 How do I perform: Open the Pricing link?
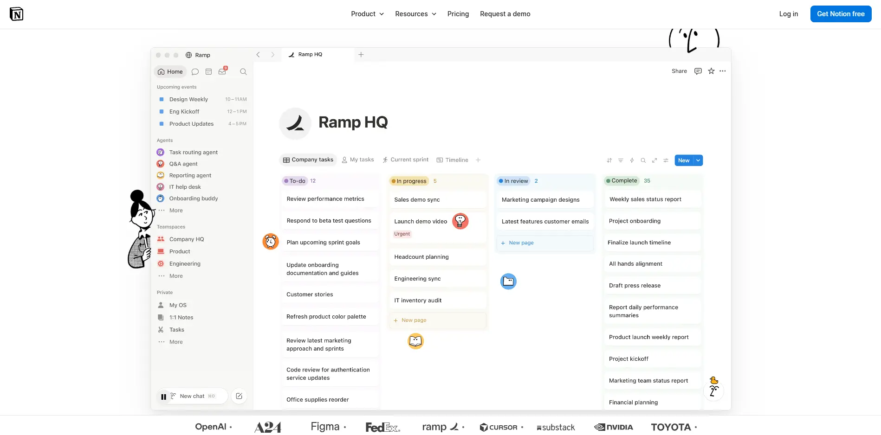pyautogui.click(x=458, y=14)
